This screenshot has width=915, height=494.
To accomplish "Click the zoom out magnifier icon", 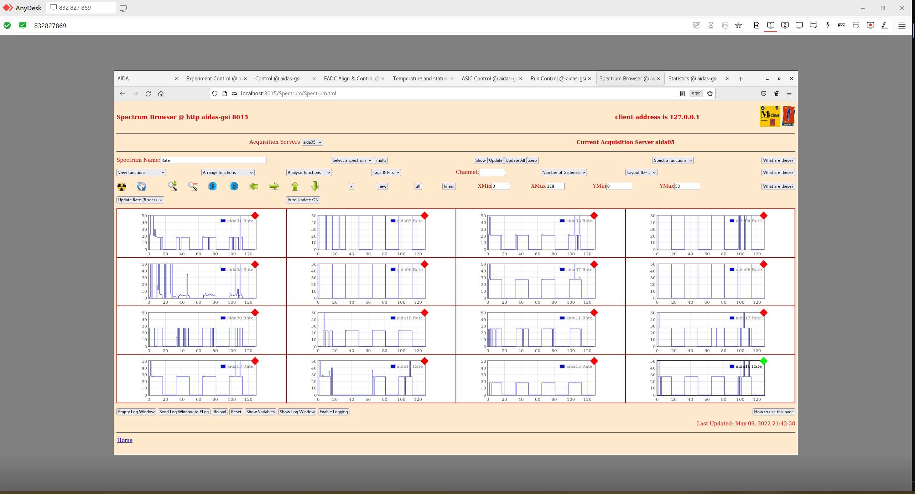I will [193, 186].
